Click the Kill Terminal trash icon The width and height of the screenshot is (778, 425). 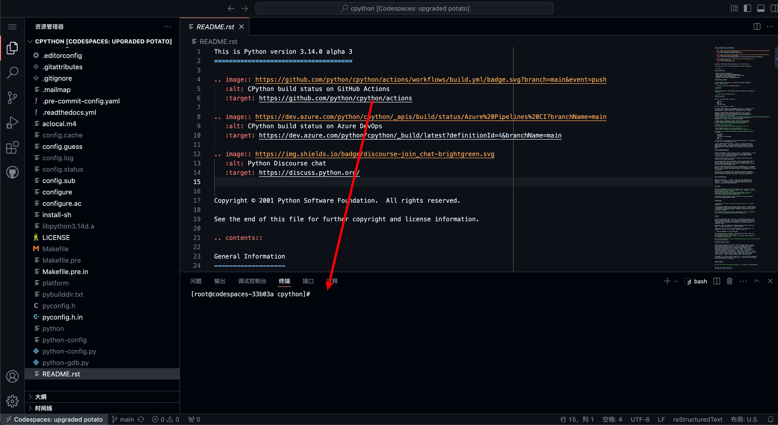(x=729, y=281)
